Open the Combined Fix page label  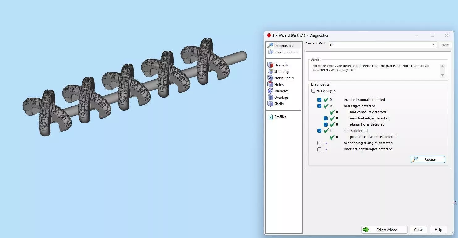click(x=285, y=52)
